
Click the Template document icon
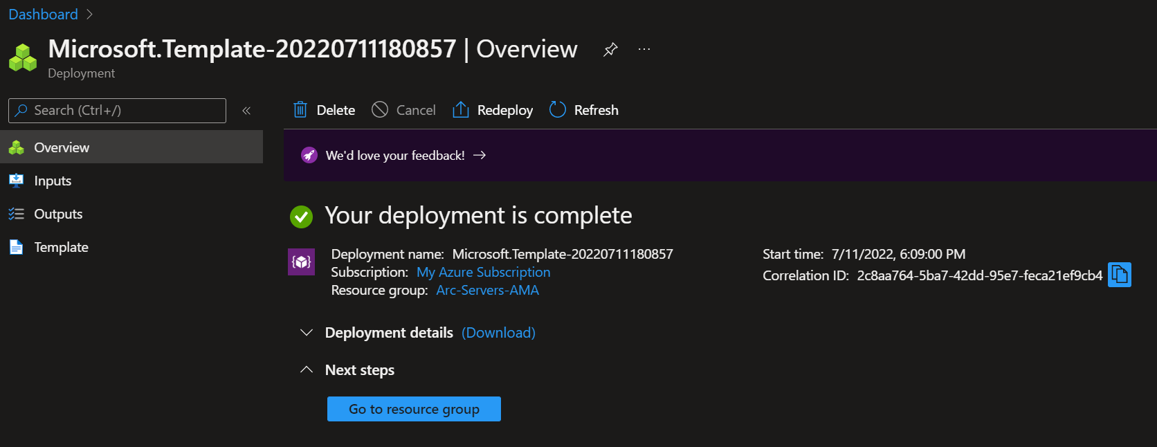16,247
